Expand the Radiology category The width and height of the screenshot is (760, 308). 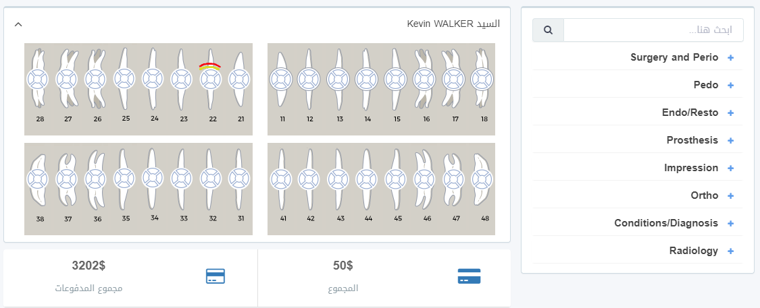[x=731, y=251]
